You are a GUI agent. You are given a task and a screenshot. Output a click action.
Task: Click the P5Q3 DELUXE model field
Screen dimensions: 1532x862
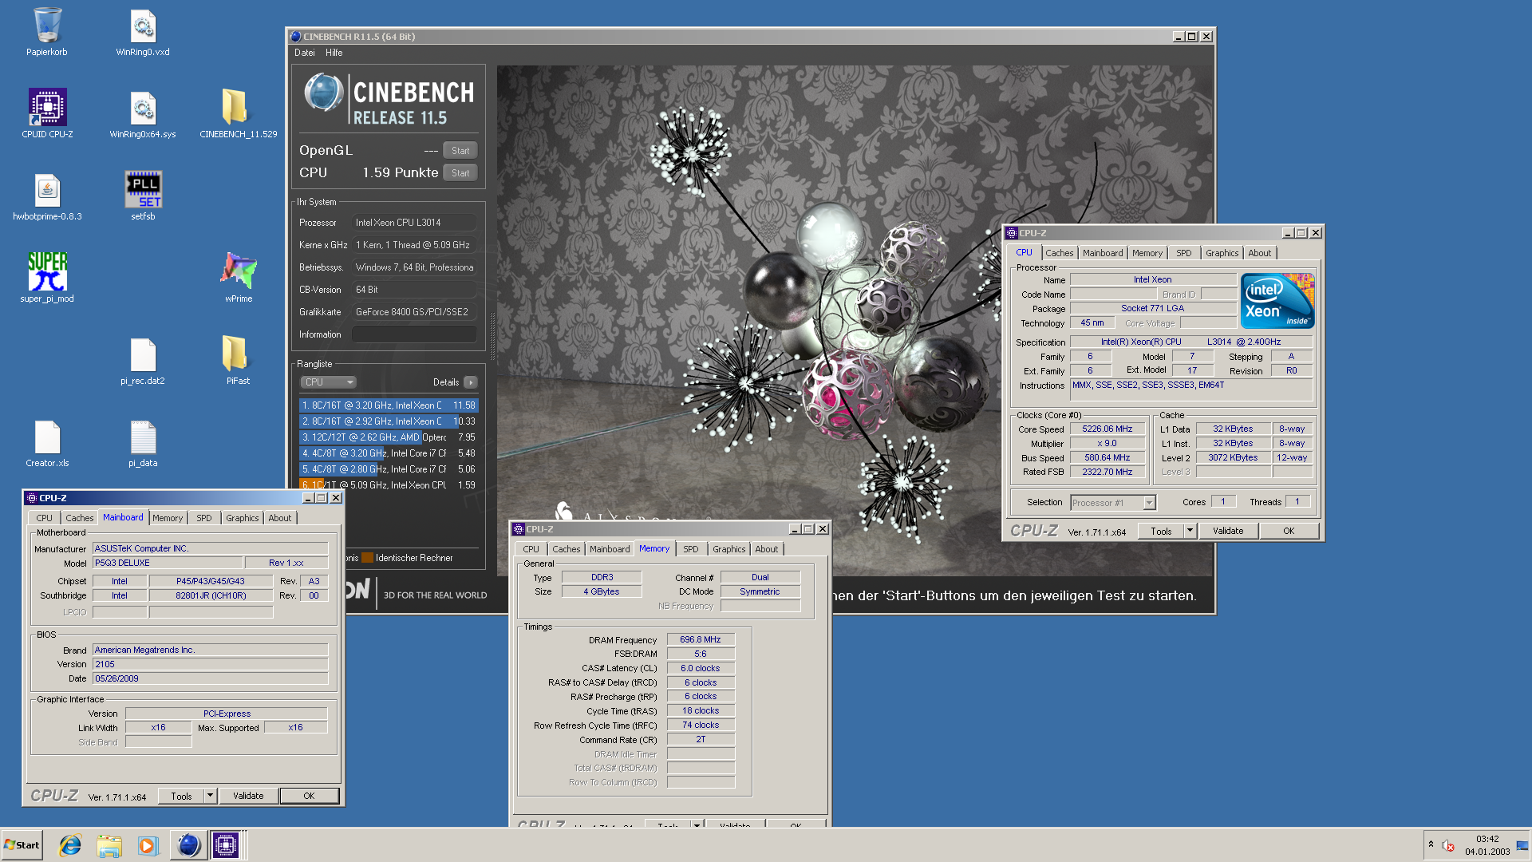[x=168, y=563]
